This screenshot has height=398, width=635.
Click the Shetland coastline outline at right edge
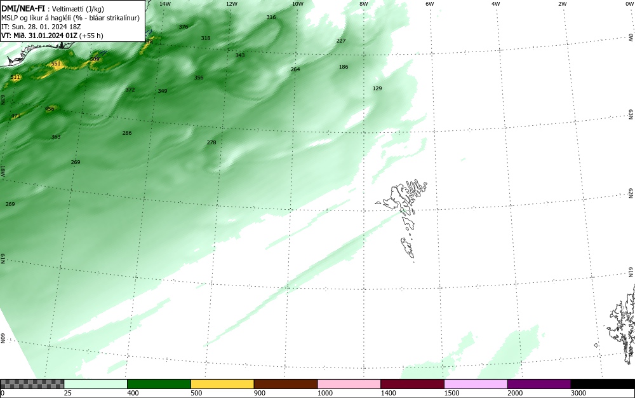pyautogui.click(x=622, y=324)
